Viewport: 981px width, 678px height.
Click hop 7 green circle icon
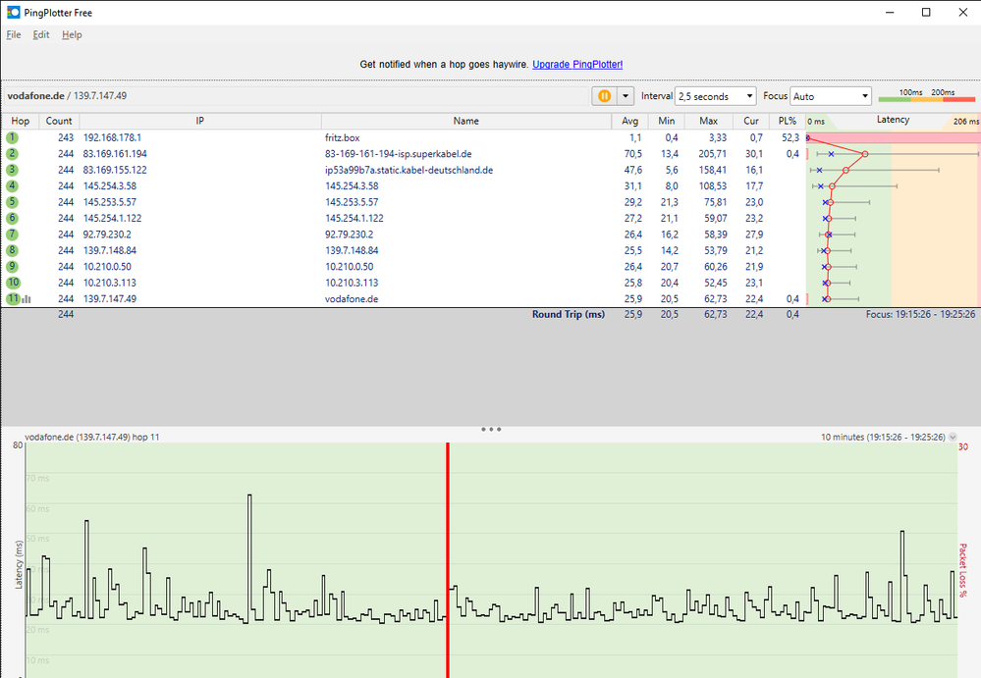[13, 235]
